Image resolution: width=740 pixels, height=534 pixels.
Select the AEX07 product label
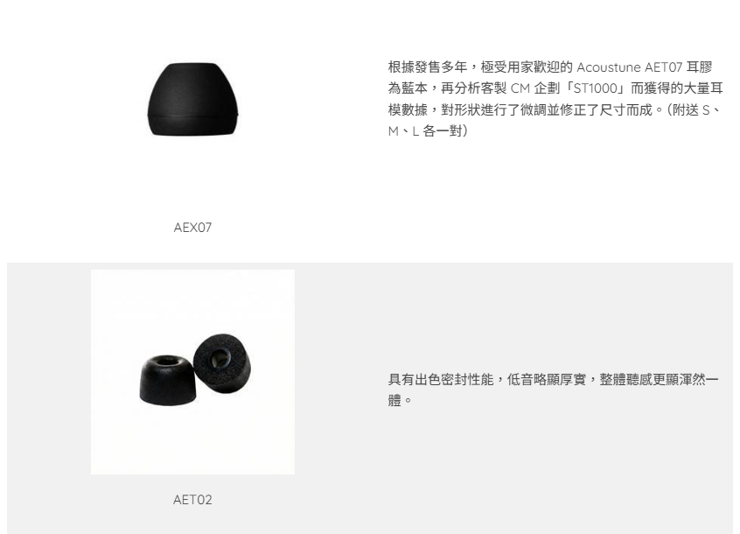click(192, 228)
